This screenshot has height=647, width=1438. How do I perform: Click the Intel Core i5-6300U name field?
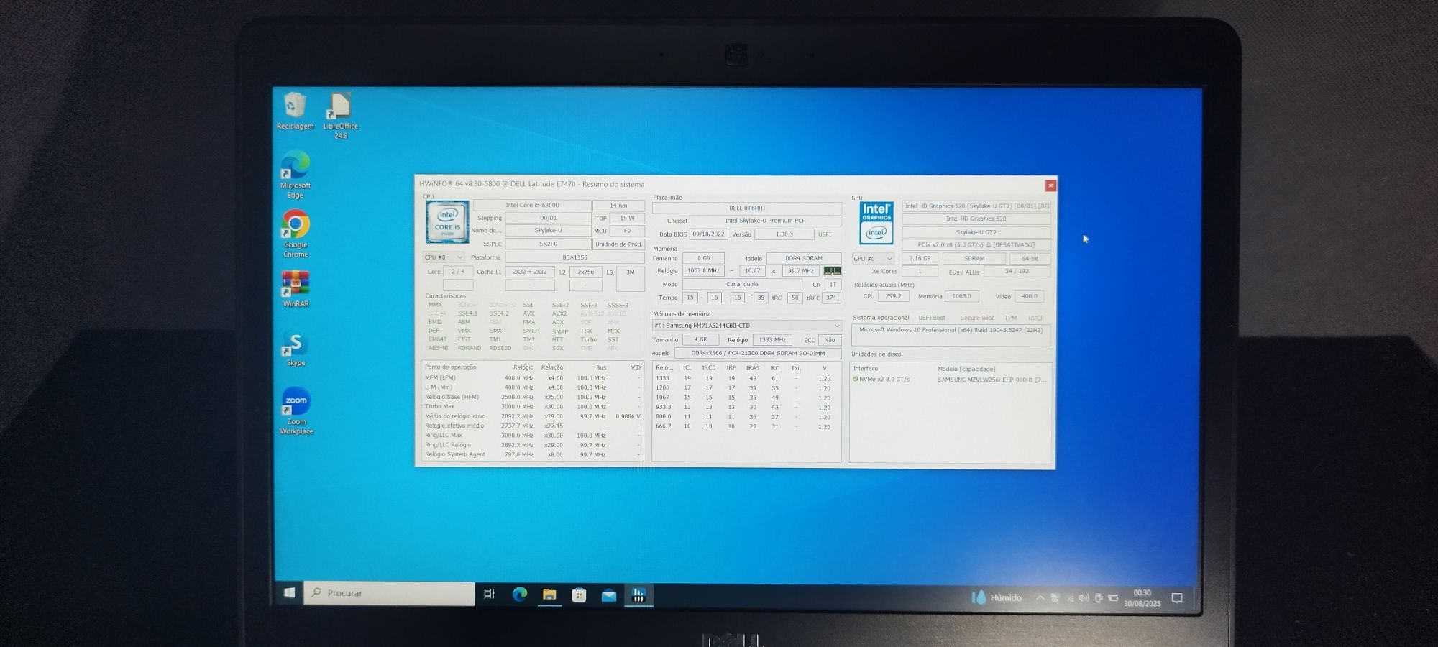532,206
